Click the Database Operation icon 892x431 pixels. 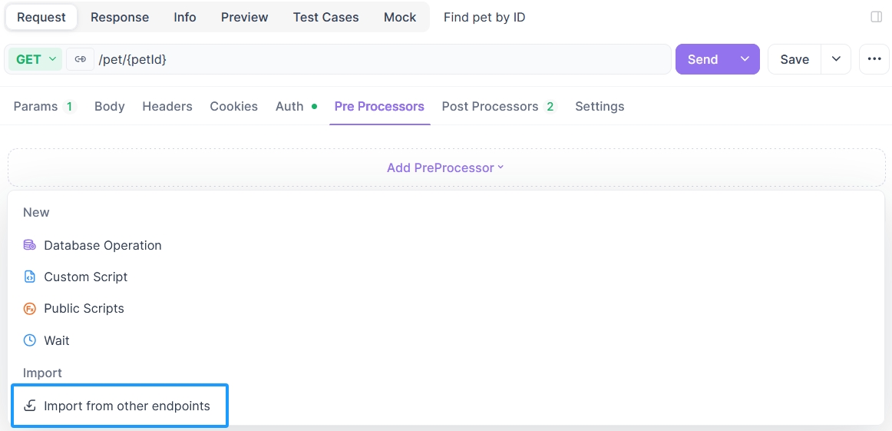coord(30,245)
